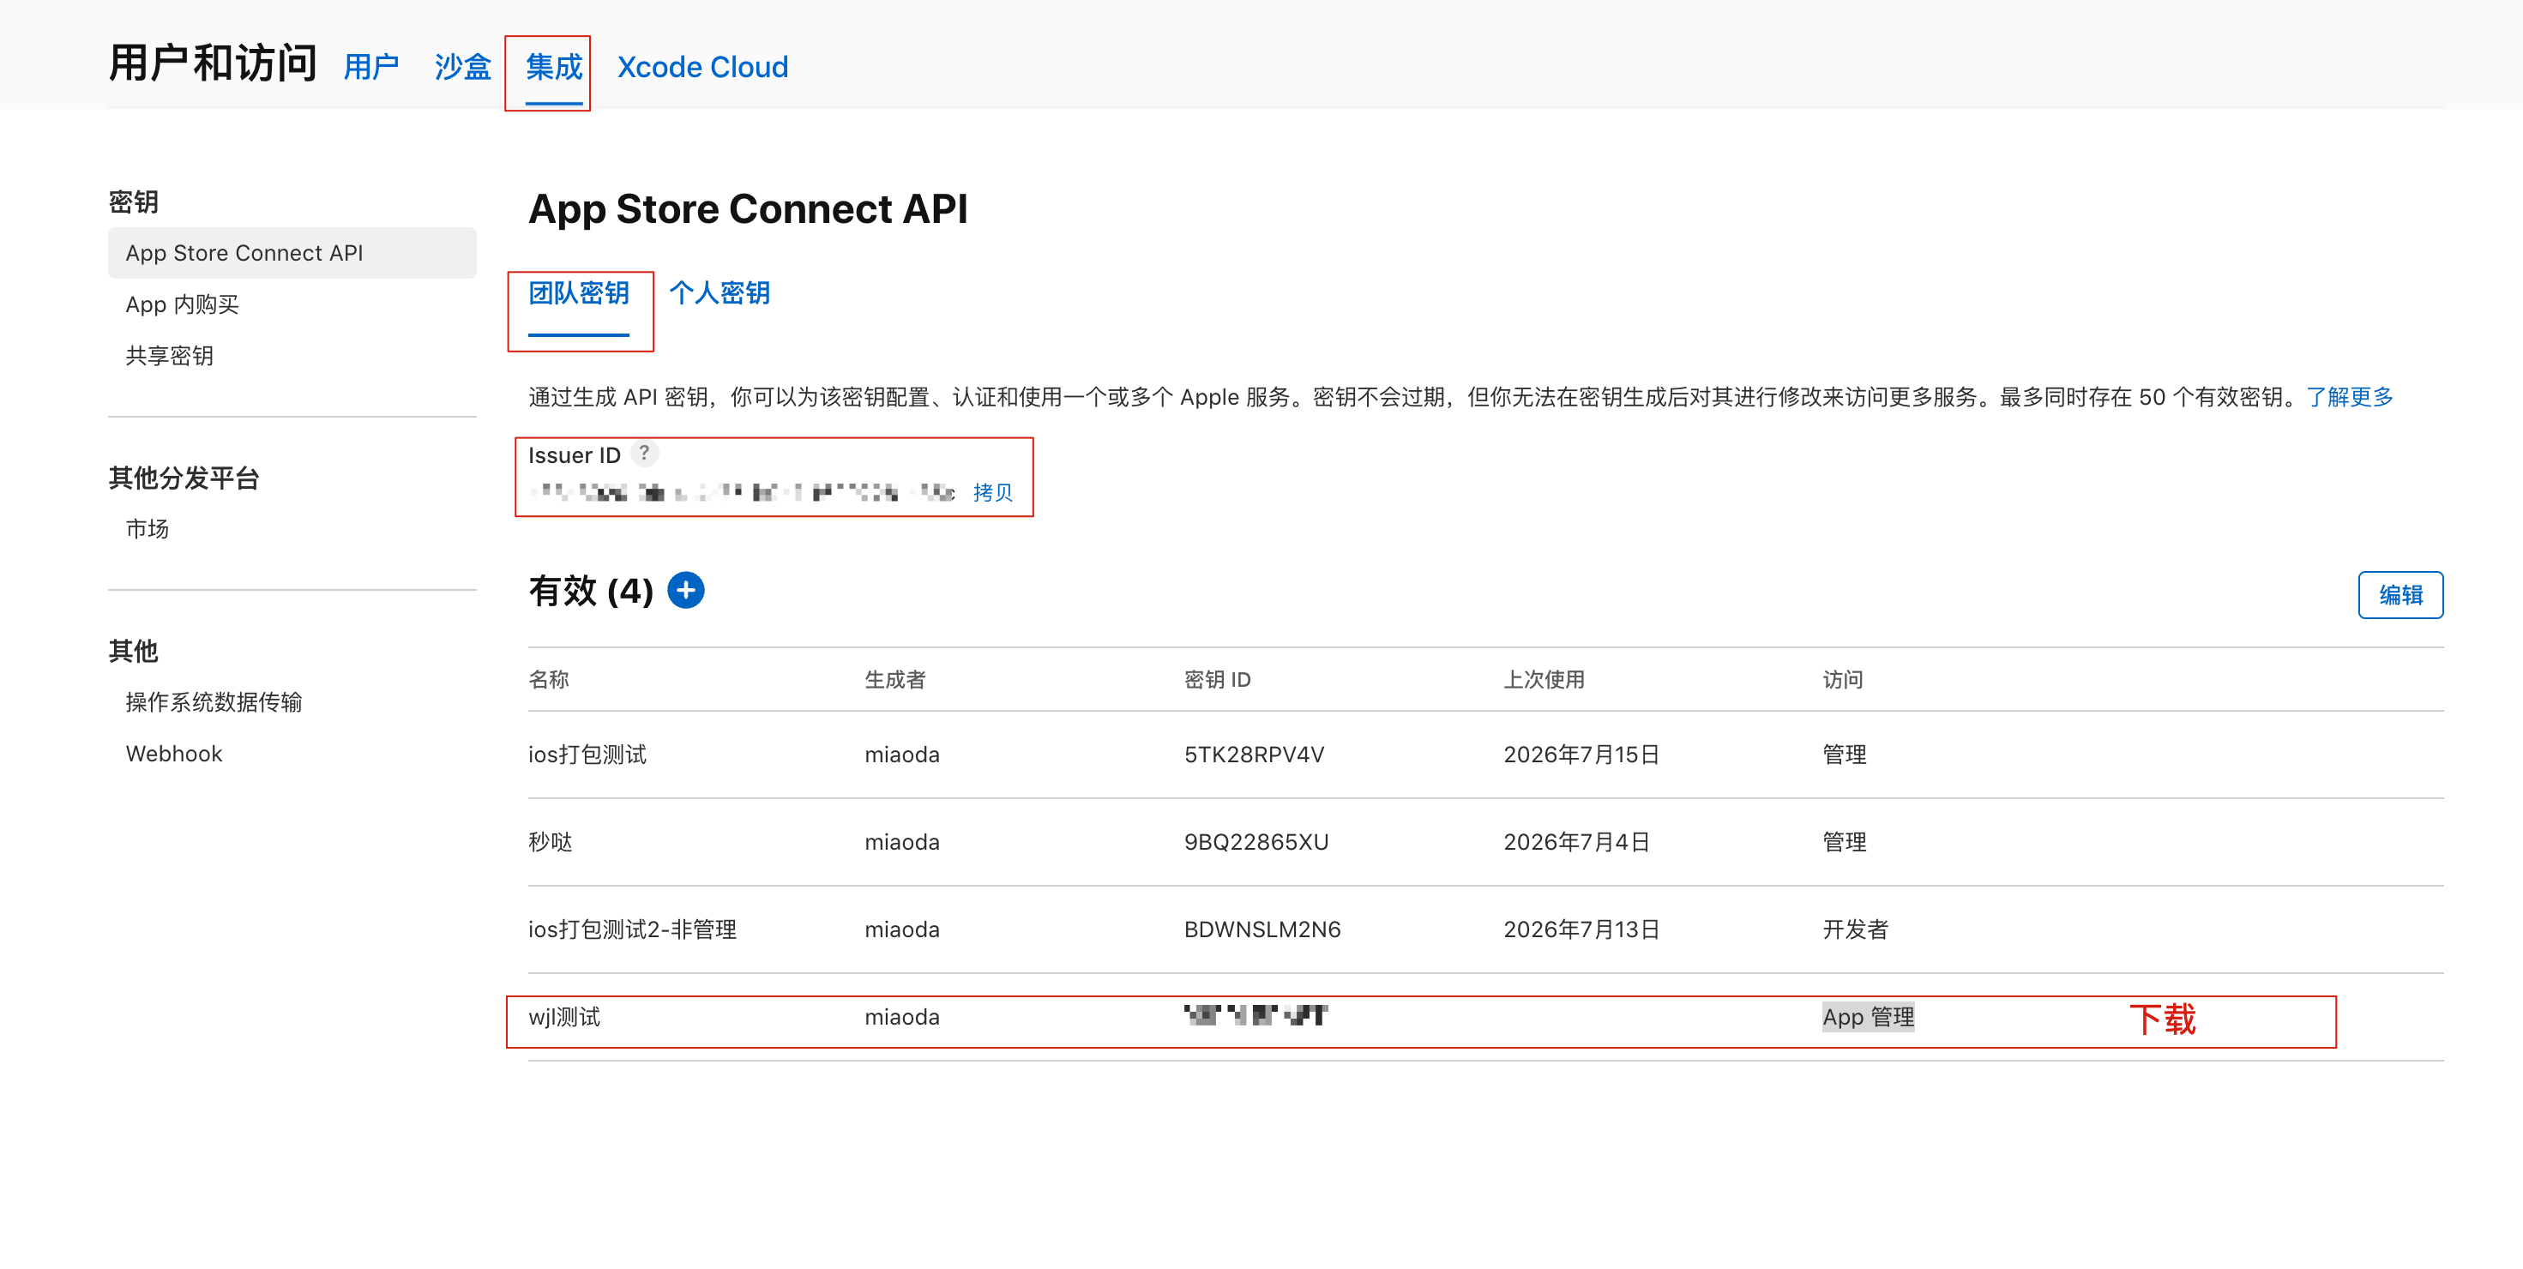Click the 编辑 button
Viewport: 2523px width, 1269px height.
pos(2400,594)
